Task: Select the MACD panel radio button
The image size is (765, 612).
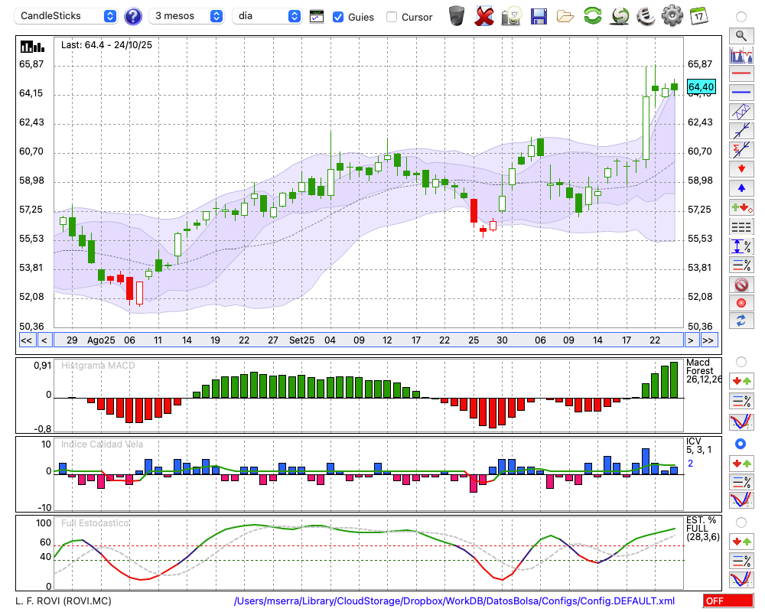Action: pos(741,362)
